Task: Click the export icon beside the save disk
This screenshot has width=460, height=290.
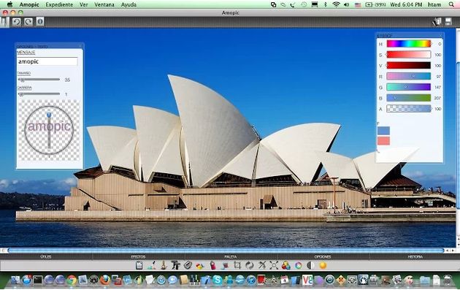Action: click(437, 22)
